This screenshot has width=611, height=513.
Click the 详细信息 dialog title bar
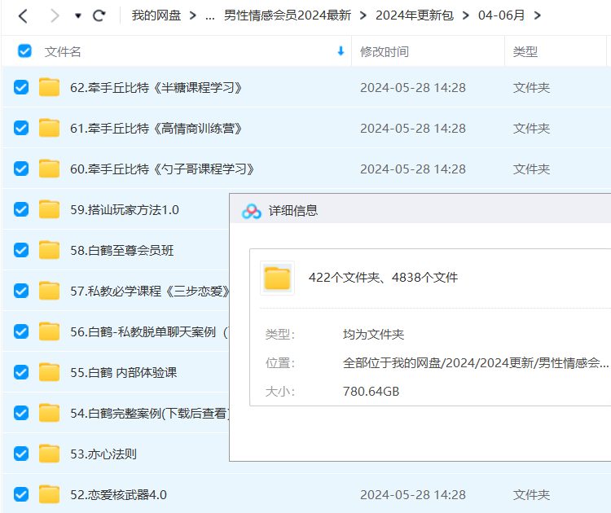420,208
